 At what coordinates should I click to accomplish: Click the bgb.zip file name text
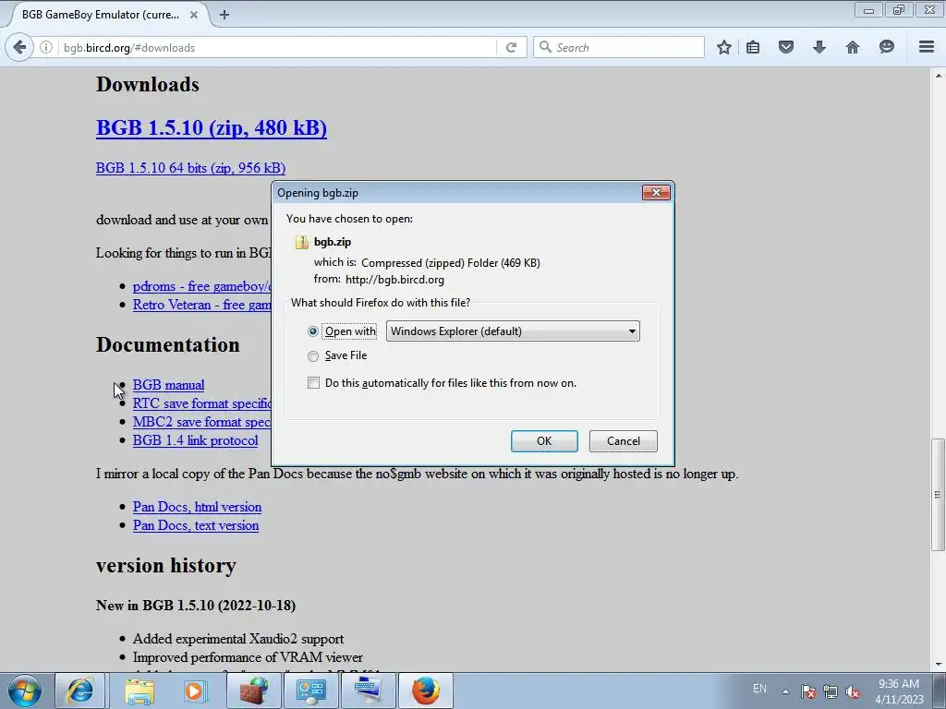tap(333, 242)
